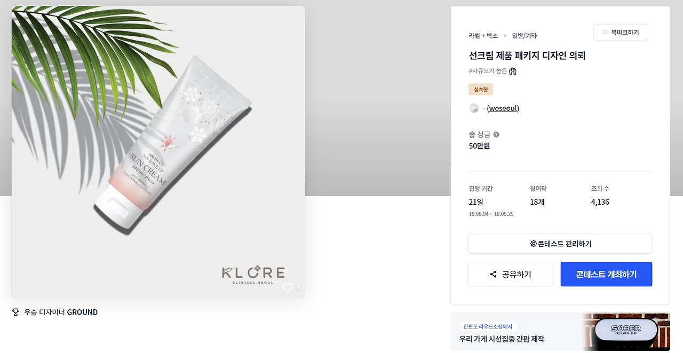Click the trophy icon beside winning designer
Image resolution: width=683 pixels, height=353 pixels.
[15, 312]
